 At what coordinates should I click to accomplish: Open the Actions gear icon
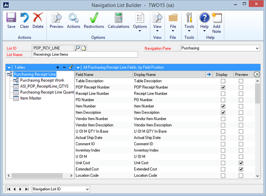(73, 20)
